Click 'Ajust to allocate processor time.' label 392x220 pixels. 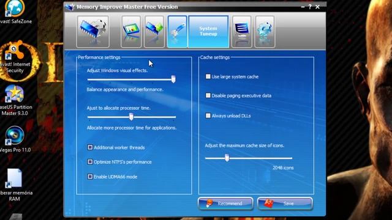pyautogui.click(x=118, y=108)
